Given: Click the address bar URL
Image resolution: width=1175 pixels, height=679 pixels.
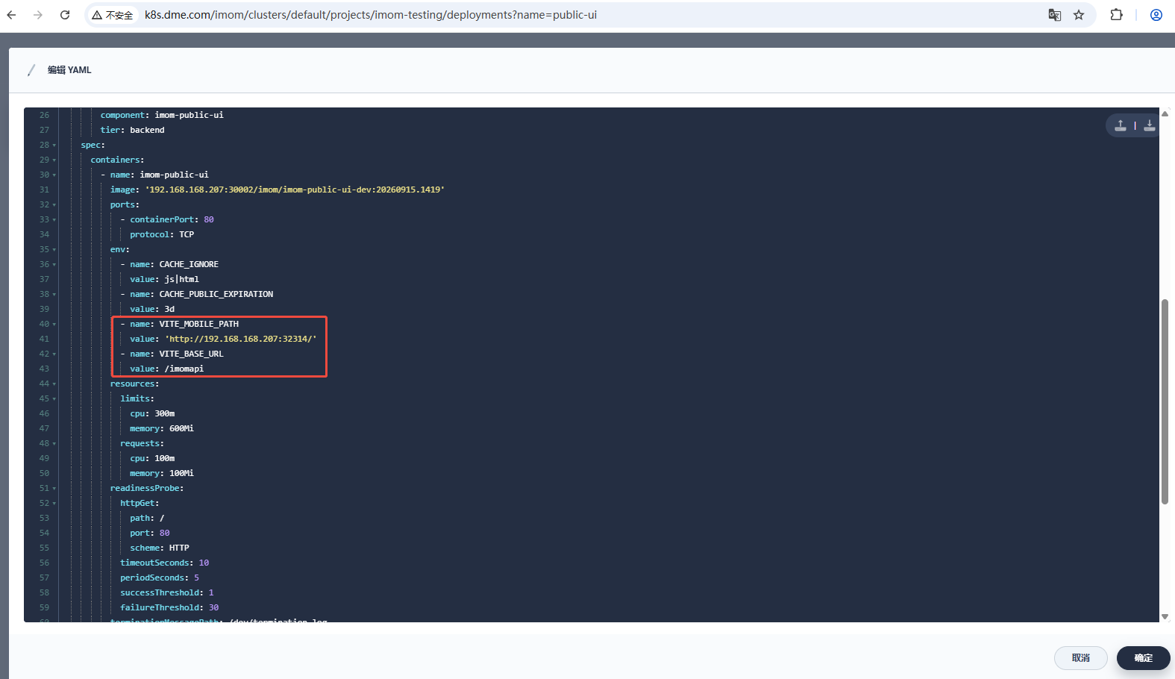Looking at the screenshot, I should tap(371, 15).
